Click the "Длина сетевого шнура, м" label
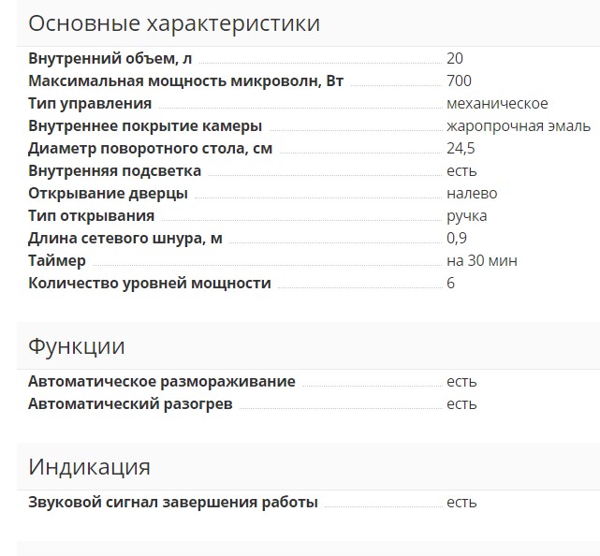The height and width of the screenshot is (556, 600). [x=125, y=239]
